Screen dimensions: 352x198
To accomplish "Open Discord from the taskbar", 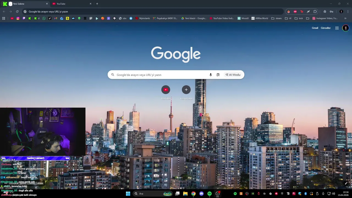I will (x=201, y=194).
